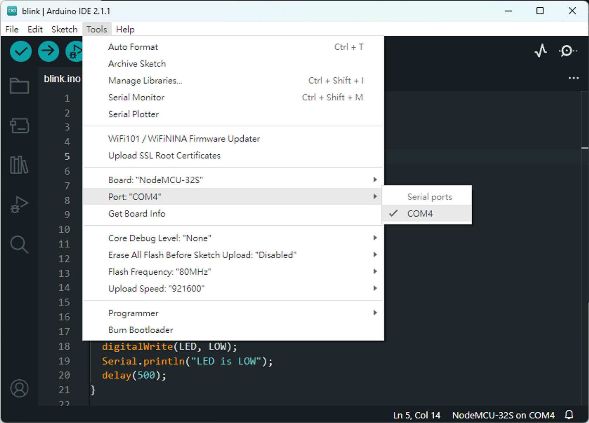
Task: Expand Core Debug Level submenu
Action: tap(233, 238)
